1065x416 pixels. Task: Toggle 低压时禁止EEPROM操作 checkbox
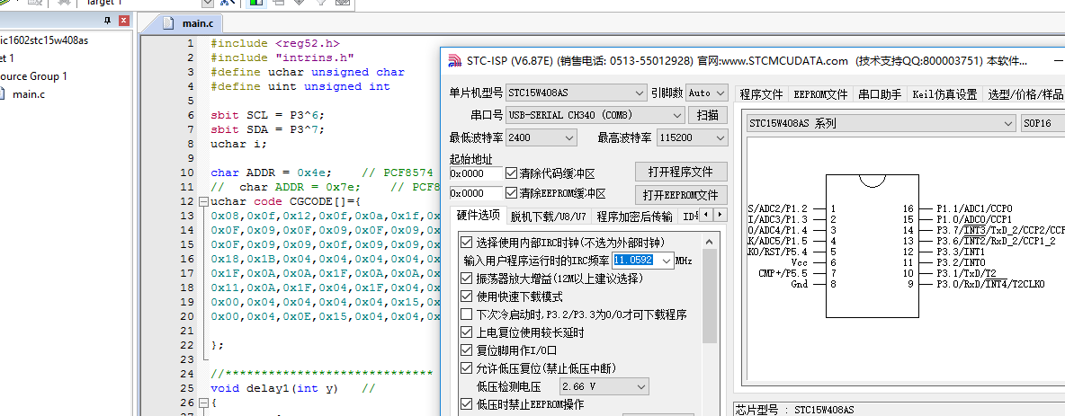coord(466,404)
